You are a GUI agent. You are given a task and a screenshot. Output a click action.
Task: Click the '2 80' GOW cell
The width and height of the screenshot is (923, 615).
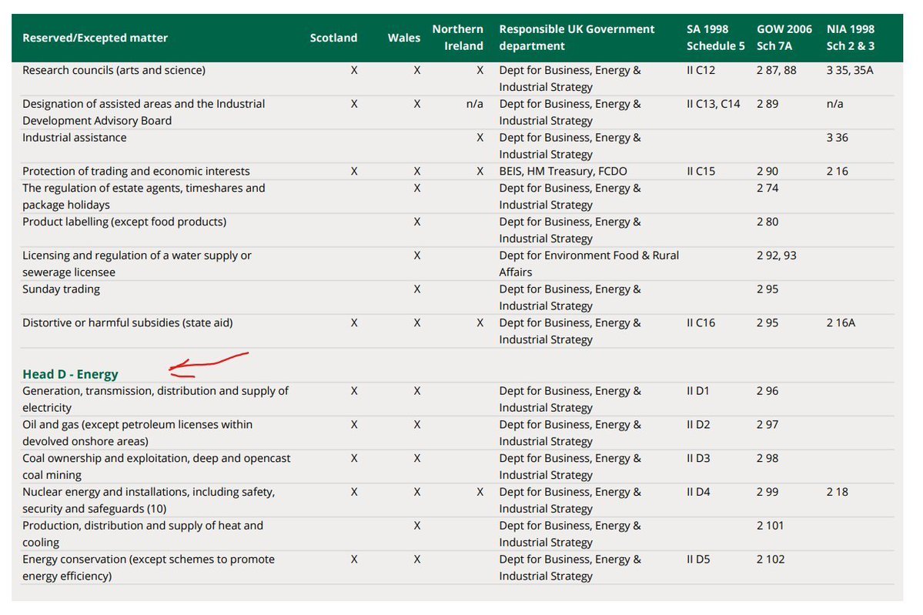pos(767,222)
